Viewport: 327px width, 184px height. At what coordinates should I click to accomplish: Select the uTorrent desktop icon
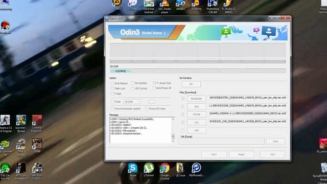click(x=149, y=170)
